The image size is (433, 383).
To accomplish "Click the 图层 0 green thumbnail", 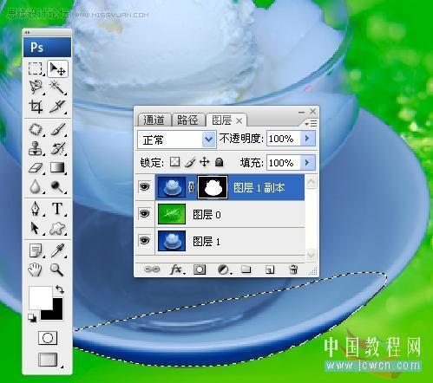I will [x=172, y=214].
